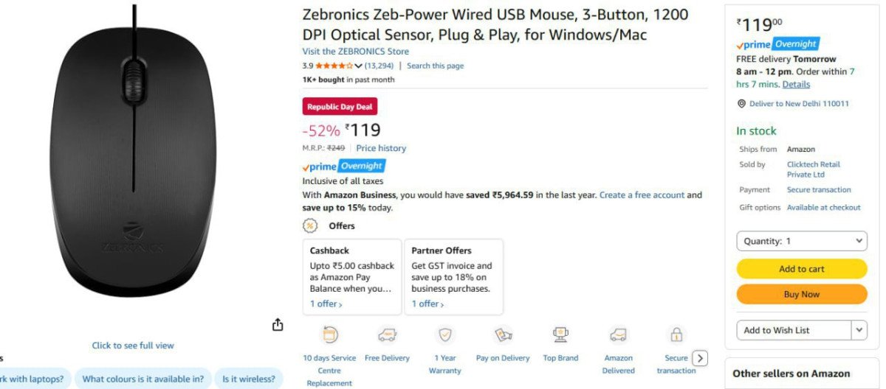Click the Free Delivery truck icon

[387, 335]
